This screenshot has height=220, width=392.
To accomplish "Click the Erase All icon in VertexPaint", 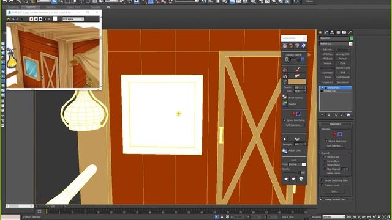I will point(285,76).
